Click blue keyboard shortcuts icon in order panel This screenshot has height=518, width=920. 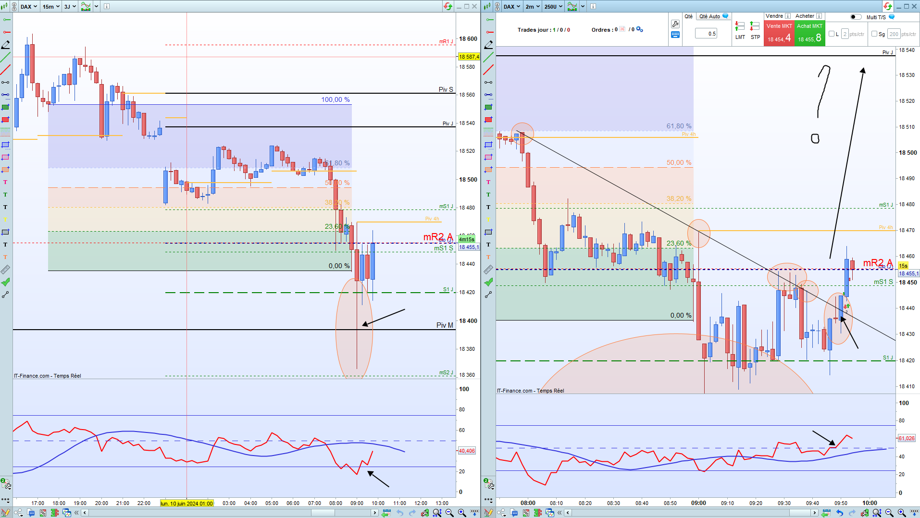(x=675, y=35)
